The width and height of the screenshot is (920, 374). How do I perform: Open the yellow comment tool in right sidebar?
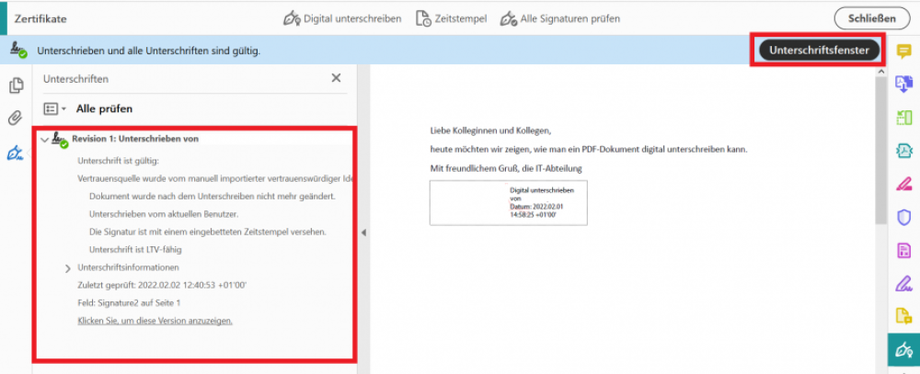point(903,52)
